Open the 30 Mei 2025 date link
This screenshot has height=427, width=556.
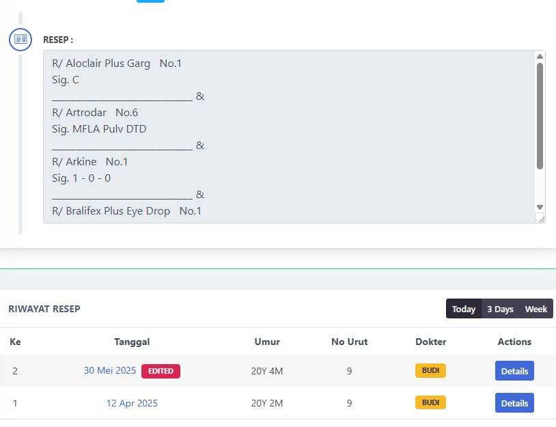[x=110, y=370]
